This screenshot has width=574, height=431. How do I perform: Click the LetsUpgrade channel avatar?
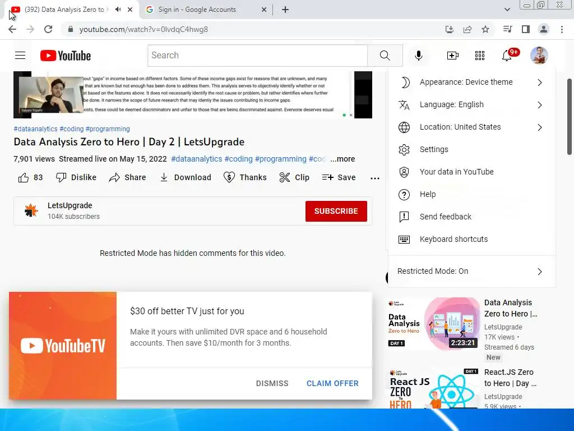pos(31,211)
